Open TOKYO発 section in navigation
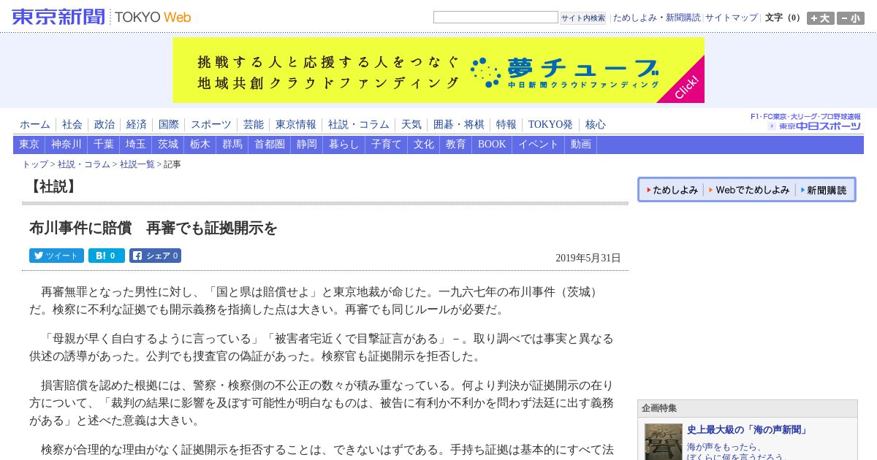877x460 pixels. [x=550, y=124]
